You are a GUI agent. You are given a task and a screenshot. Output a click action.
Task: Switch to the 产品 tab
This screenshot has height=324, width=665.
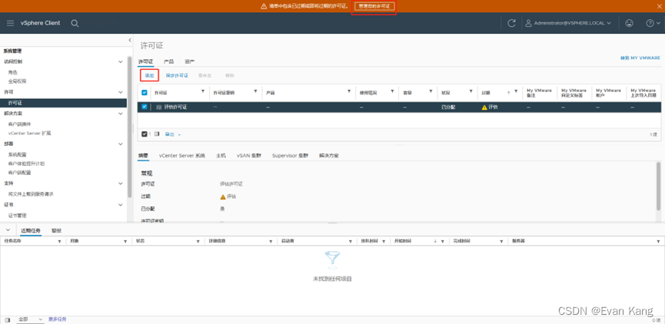point(169,61)
